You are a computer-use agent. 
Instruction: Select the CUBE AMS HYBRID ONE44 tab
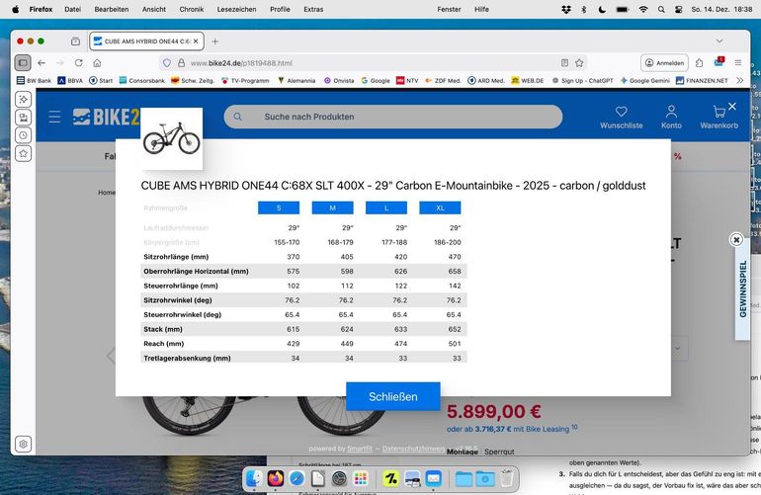[x=146, y=41]
